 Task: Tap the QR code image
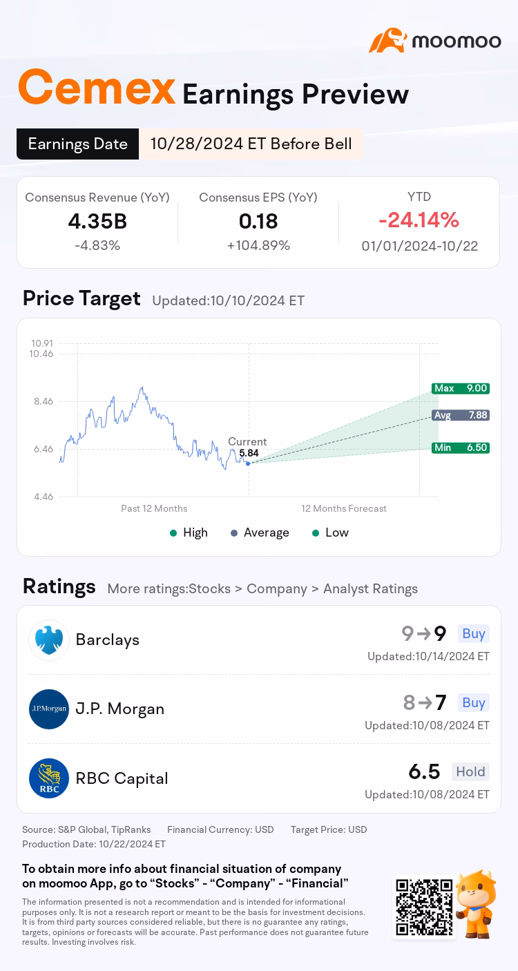[423, 906]
